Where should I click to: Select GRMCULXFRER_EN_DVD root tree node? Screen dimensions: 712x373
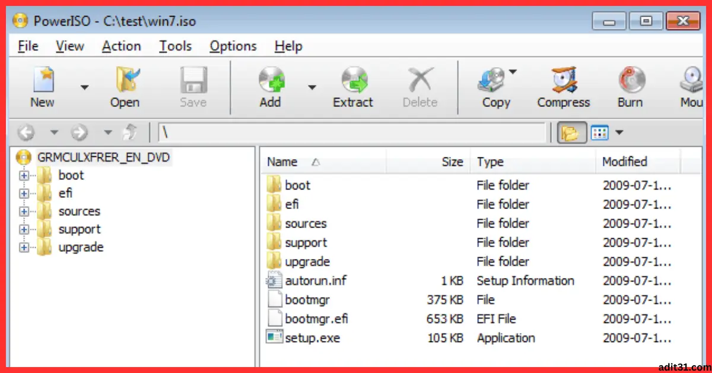tap(104, 157)
